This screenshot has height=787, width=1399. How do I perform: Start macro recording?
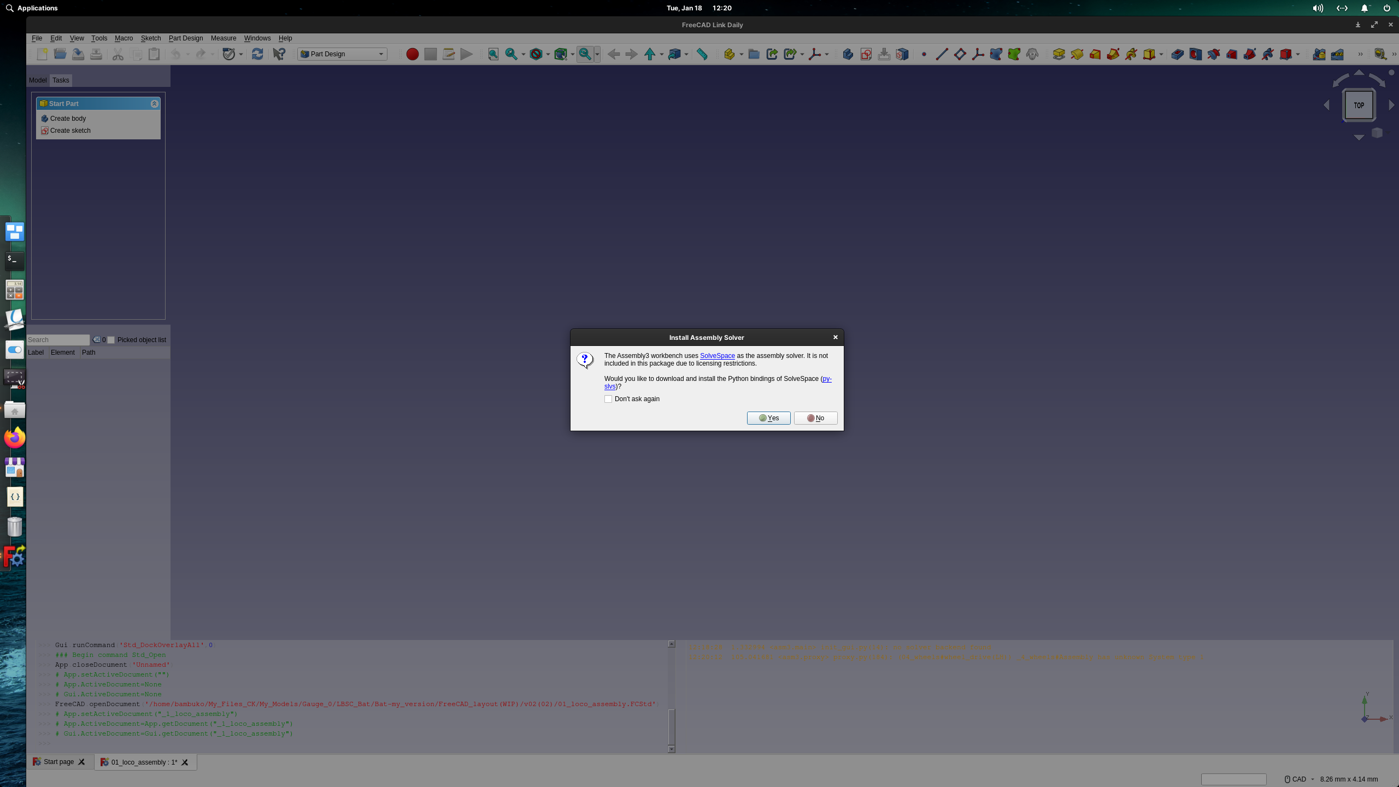pos(413,54)
